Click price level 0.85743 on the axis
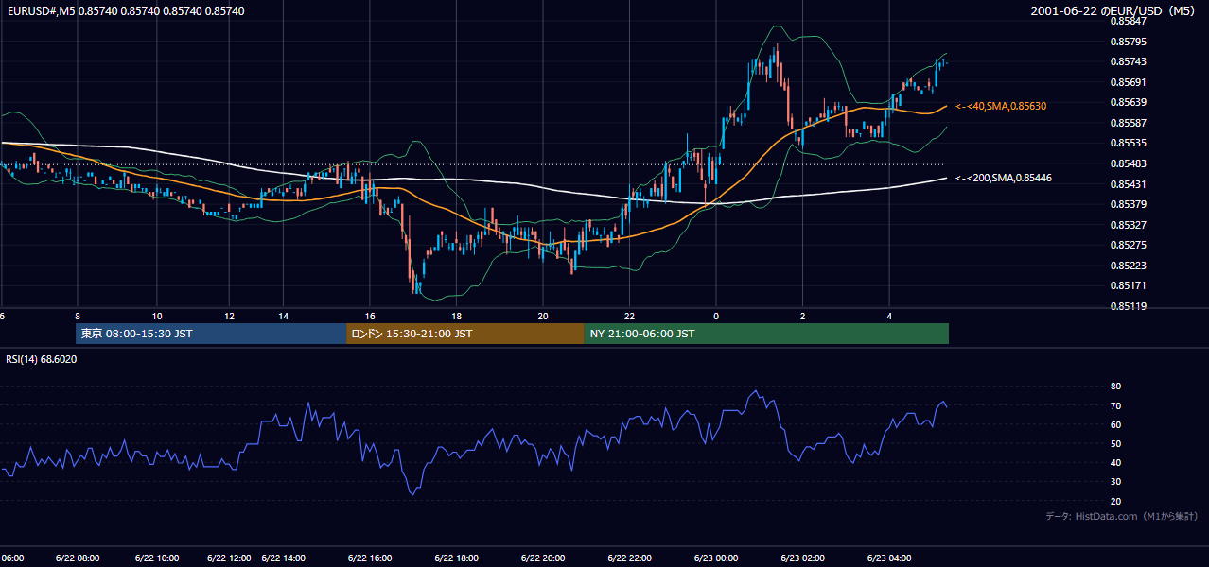 pyautogui.click(x=1128, y=61)
